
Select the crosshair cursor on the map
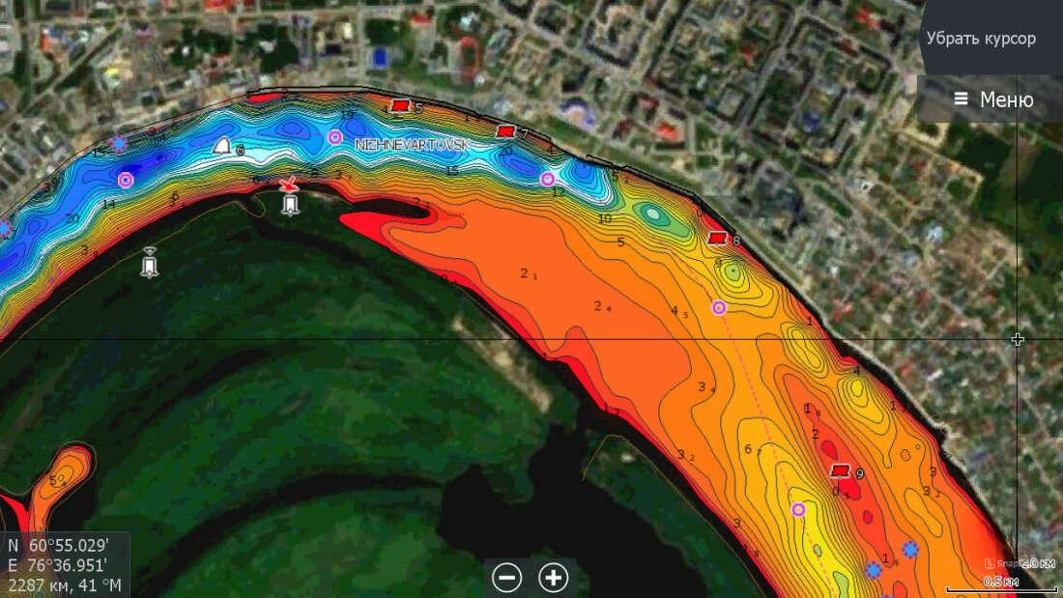(1018, 339)
